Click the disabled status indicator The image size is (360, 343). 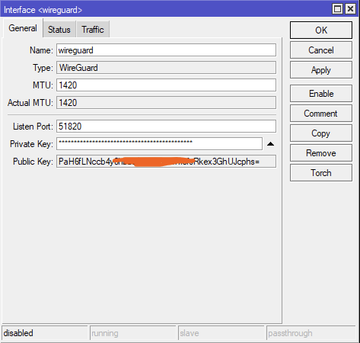tap(44, 333)
